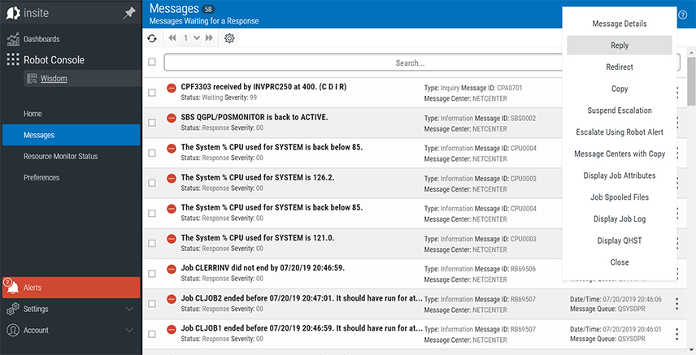696x355 pixels.
Task: Choose Message Centers with Copy
Action: coord(620,154)
